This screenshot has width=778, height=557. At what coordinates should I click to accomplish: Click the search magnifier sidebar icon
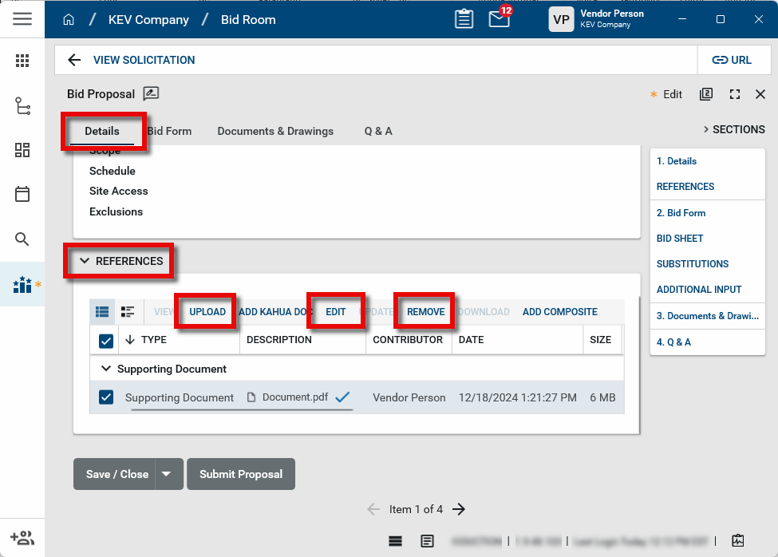[x=22, y=239]
